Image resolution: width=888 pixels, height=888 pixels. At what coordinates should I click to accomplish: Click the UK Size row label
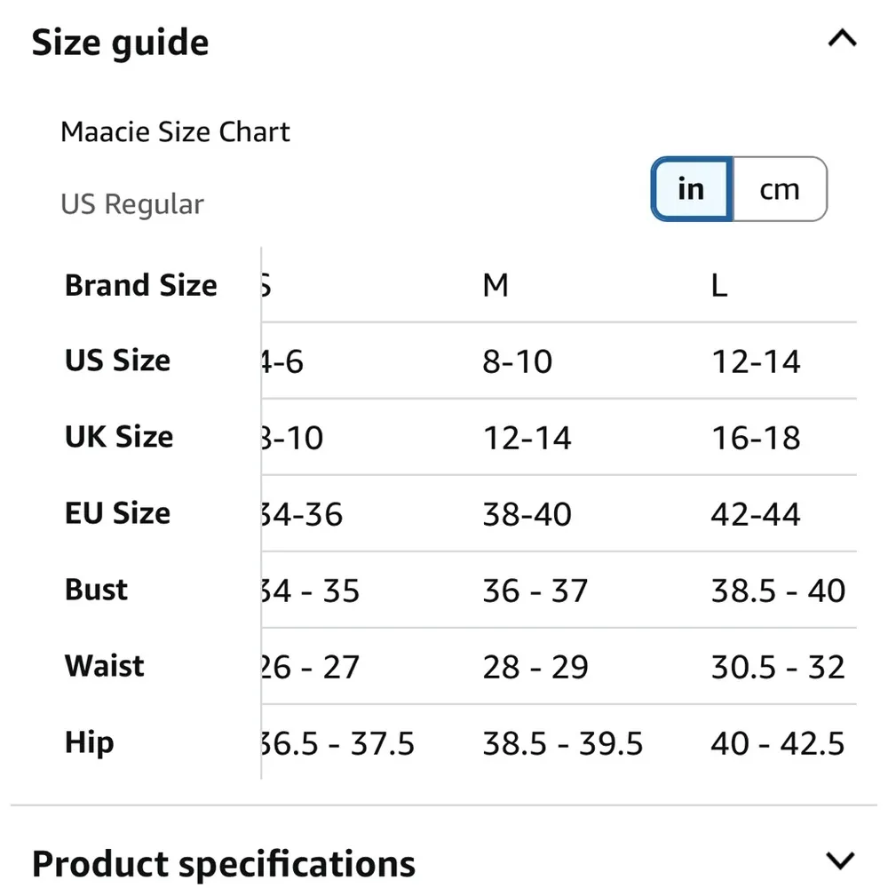118,437
